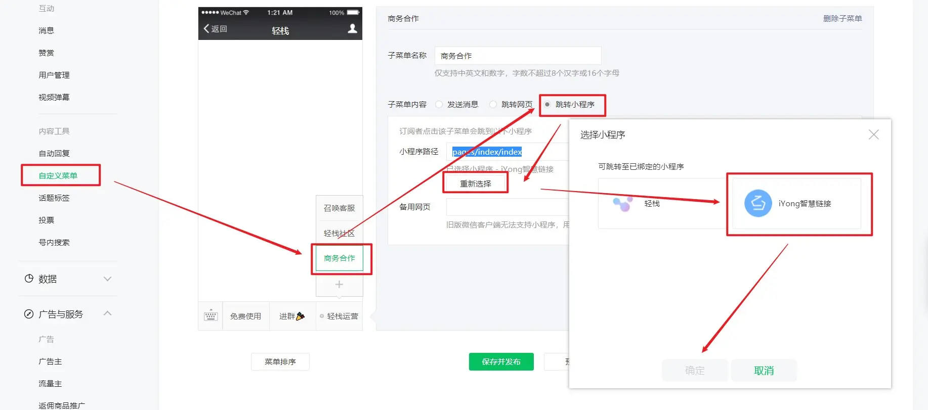Choose the 跳转小程序 radio button
The width and height of the screenshot is (928, 410).
coord(547,104)
